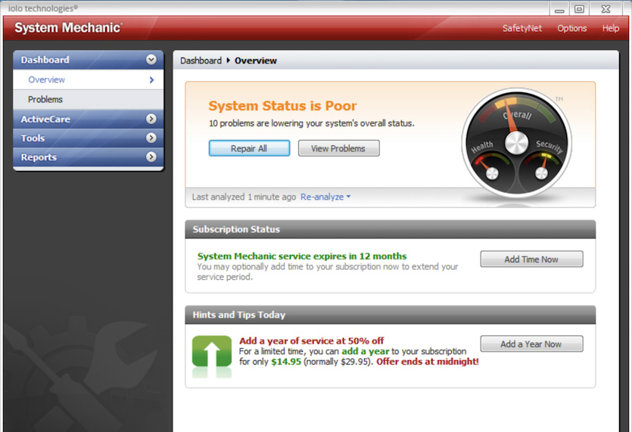632x432 pixels.
Task: Click 'Last analyzed 1 minute ago' text
Action: point(244,197)
